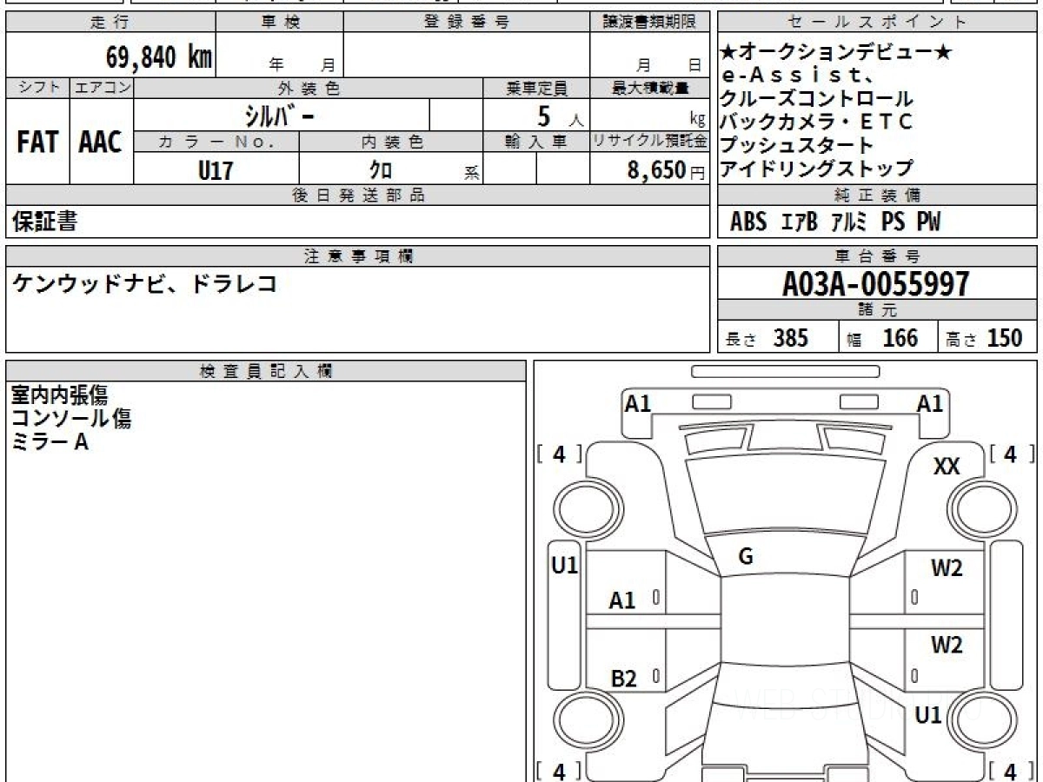The image size is (1043, 782).
Task: Select the length value 385
Action: point(791,338)
